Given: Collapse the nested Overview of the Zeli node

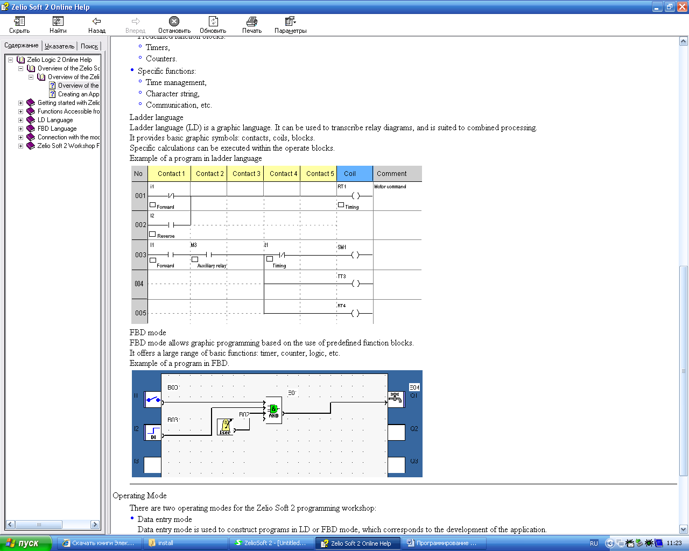Looking at the screenshot, I should (31, 77).
